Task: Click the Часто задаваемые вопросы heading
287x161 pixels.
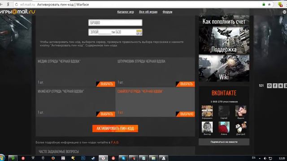Action: (59, 152)
